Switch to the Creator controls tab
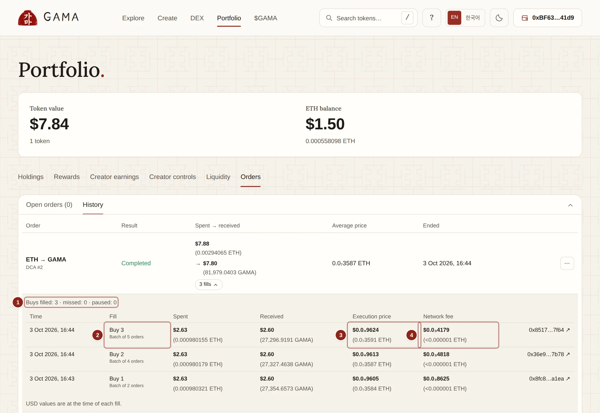Viewport: 600px width, 413px height. (x=172, y=177)
